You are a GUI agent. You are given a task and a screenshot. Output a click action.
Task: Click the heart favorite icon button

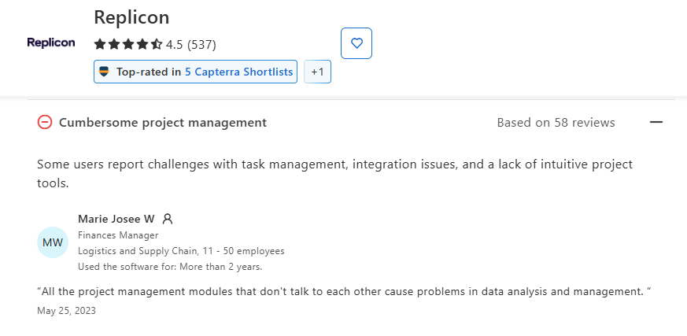click(356, 43)
